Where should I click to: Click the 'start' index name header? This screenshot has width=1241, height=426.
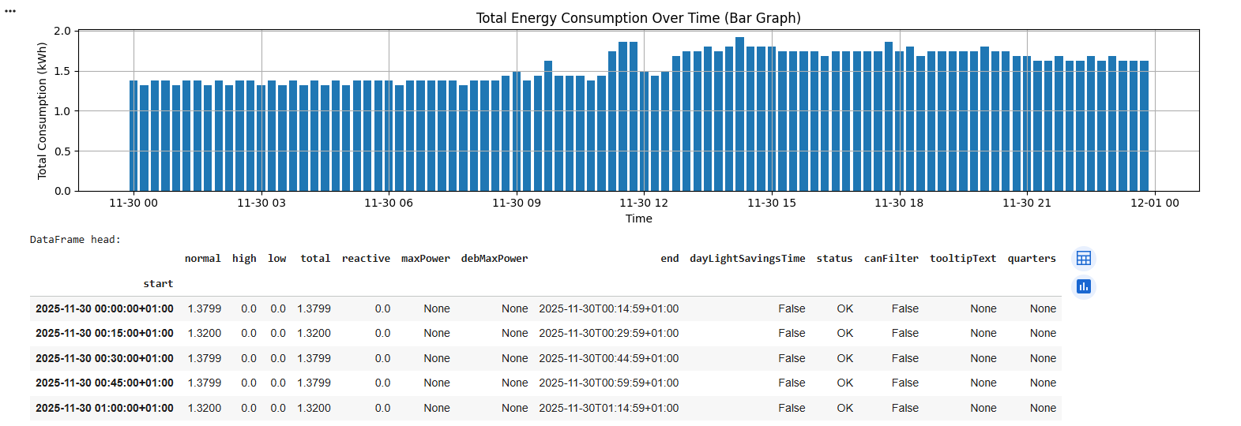point(158,284)
